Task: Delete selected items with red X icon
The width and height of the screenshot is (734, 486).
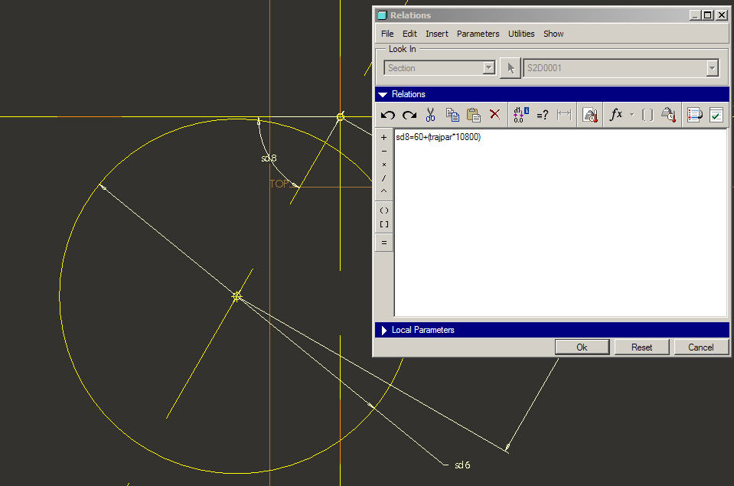Action: point(494,115)
